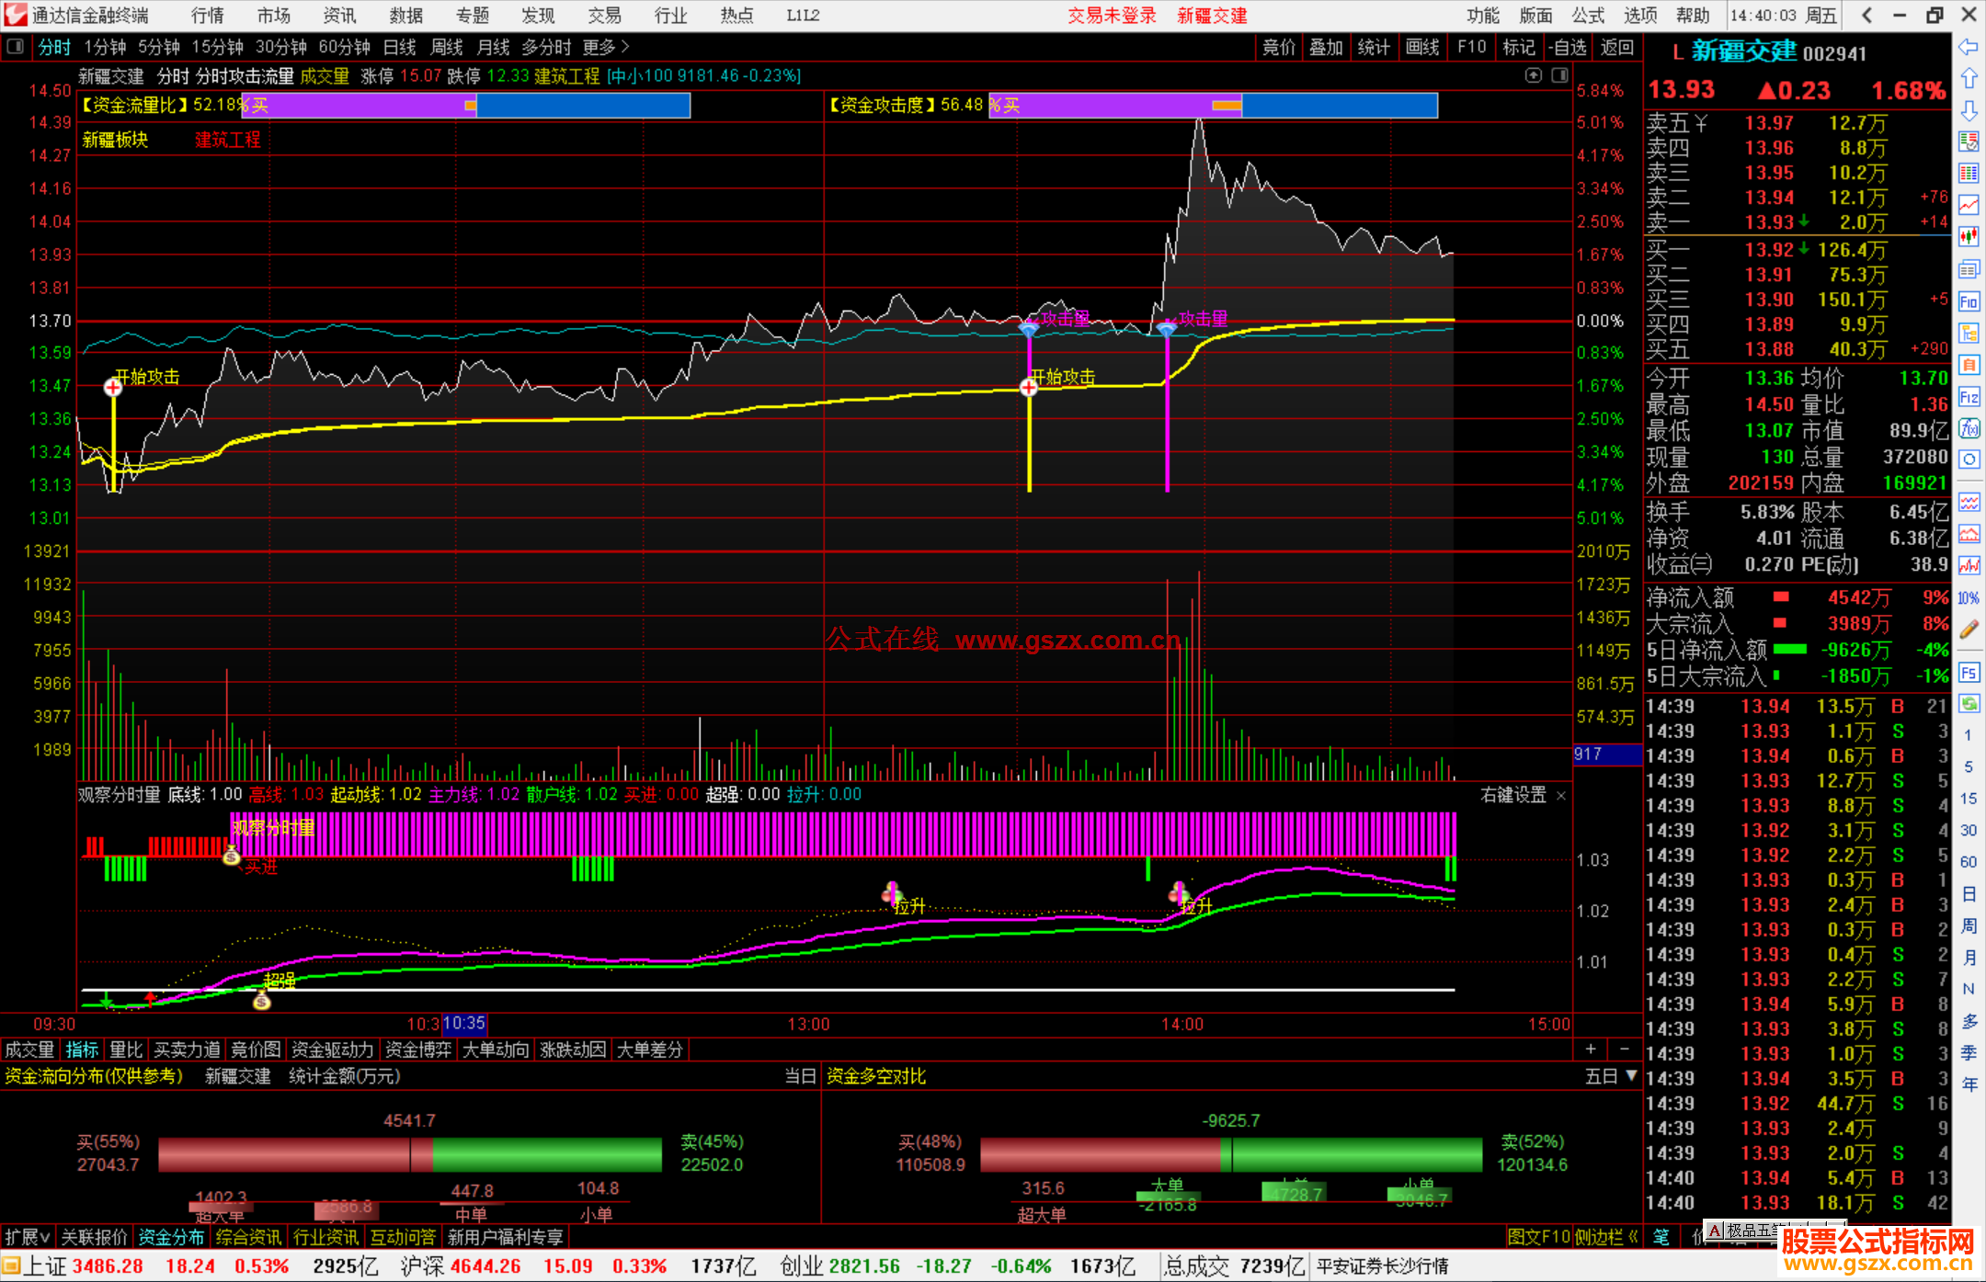The width and height of the screenshot is (1986, 1282).
Task: Open the intraday line chart icon
Action: [1969, 205]
